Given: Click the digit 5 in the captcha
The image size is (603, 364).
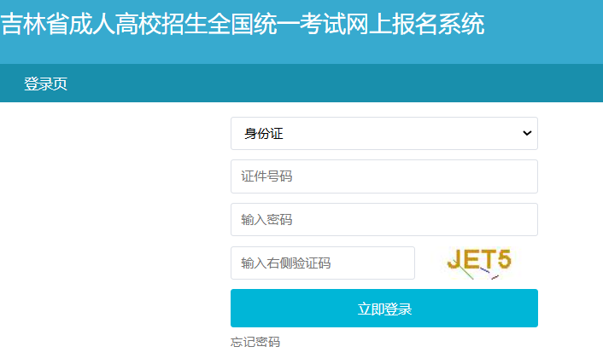Looking at the screenshot, I should (503, 258).
